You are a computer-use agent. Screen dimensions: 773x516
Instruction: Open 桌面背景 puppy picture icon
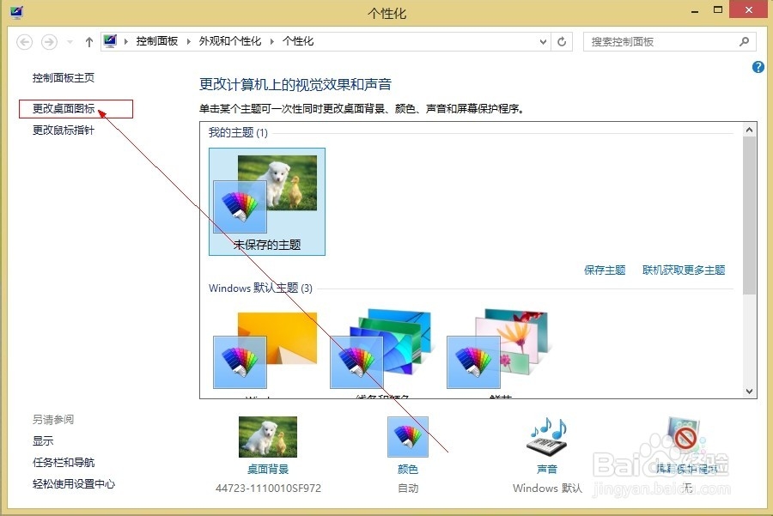268,437
